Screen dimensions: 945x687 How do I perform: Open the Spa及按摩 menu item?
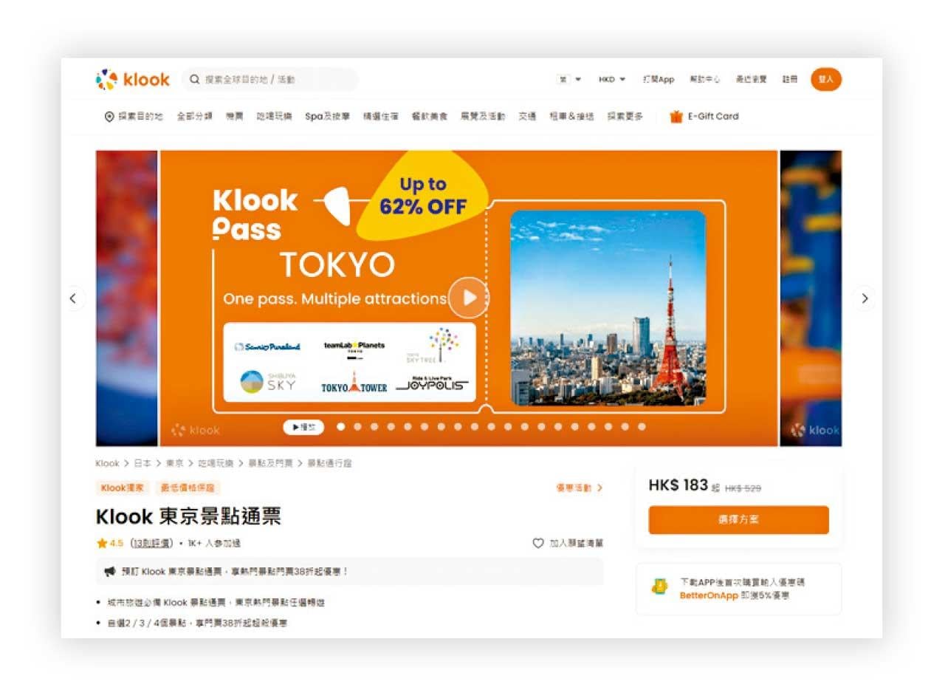click(328, 117)
